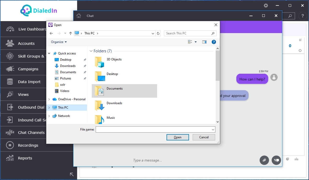Viewport: 309px width, 180px height.
Task: Expand the Network tree node
Action: coord(49,116)
